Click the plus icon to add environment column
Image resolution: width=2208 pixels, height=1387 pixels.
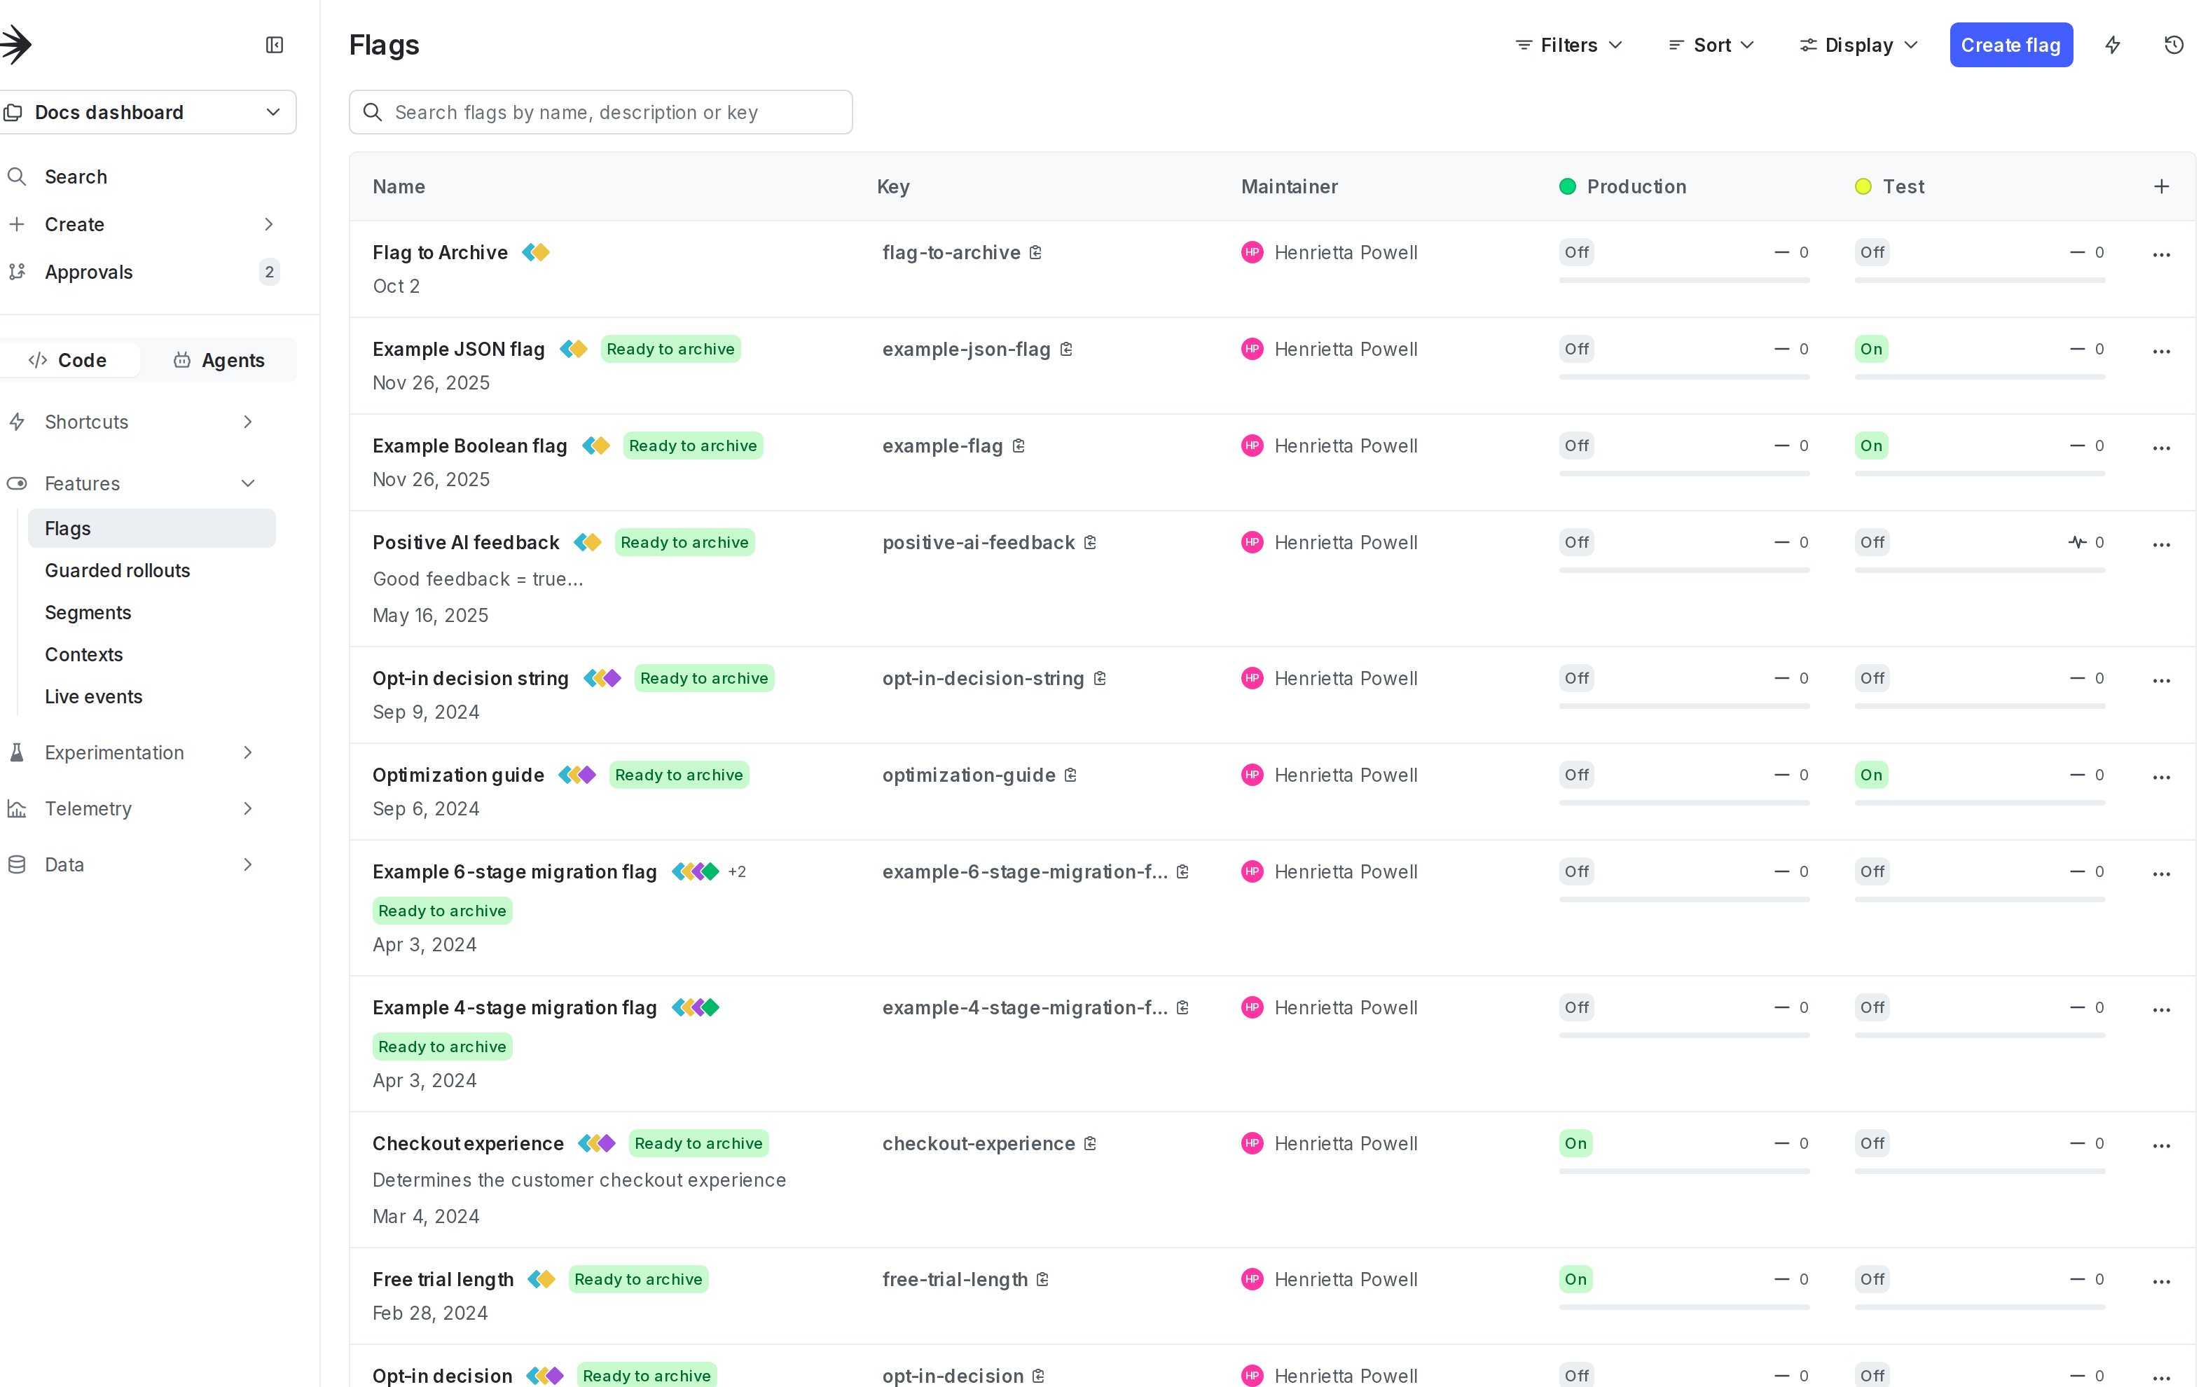[2161, 186]
